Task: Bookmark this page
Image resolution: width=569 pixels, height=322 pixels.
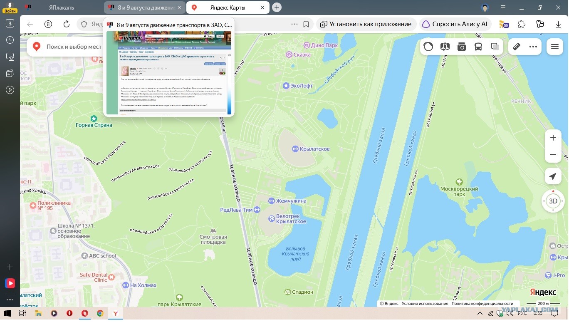Action: pyautogui.click(x=306, y=24)
